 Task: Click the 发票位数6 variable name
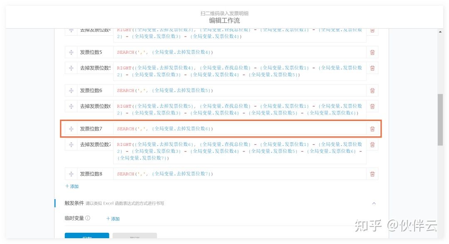pos(91,91)
